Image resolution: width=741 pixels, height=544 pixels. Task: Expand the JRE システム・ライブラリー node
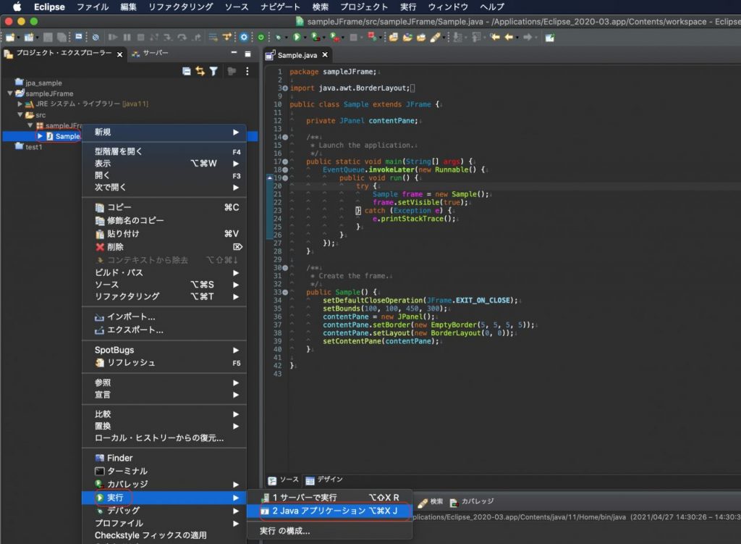point(20,104)
